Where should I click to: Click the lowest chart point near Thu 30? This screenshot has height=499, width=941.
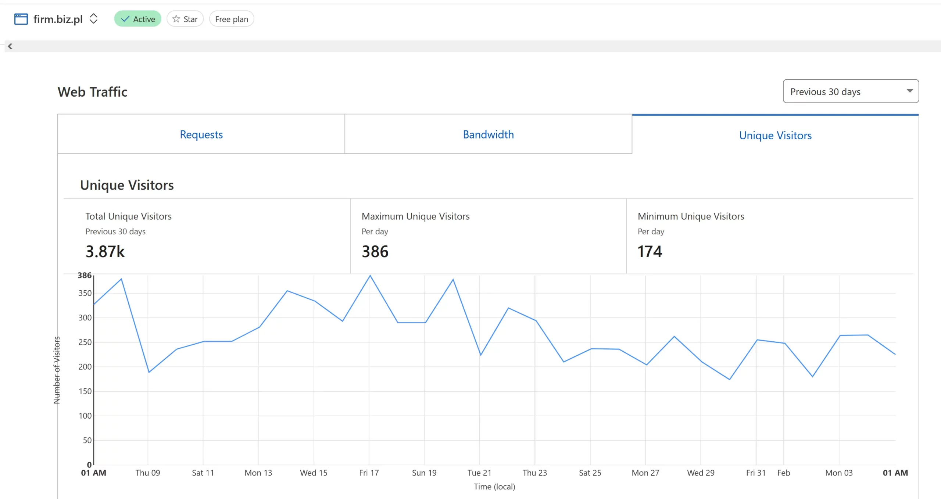729,379
